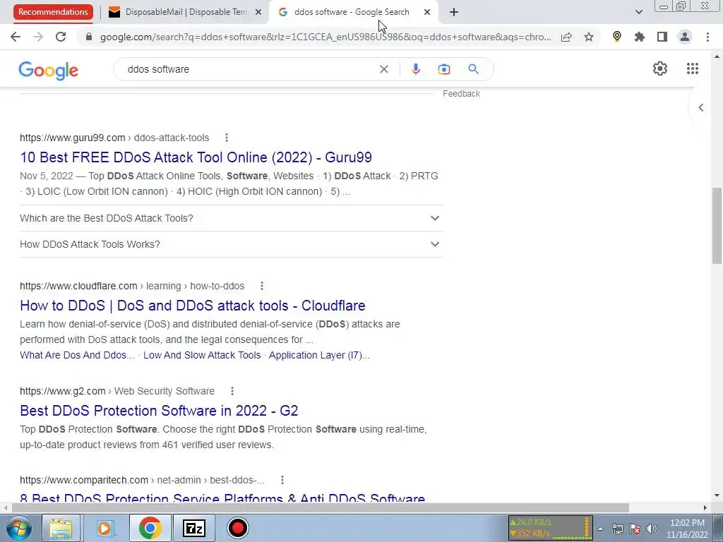Open more options for comparitech result

282,480
